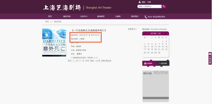Open the online customer service side tab
This screenshot has width=212, height=104.
pos(210,58)
